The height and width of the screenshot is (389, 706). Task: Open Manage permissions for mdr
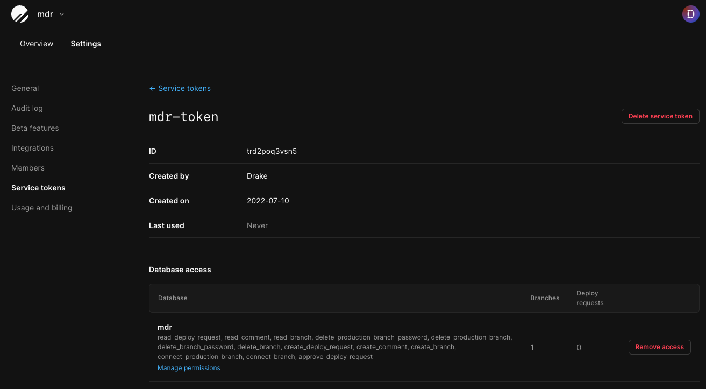pyautogui.click(x=189, y=367)
